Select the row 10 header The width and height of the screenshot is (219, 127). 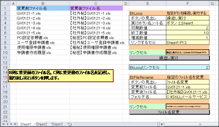click(5, 53)
